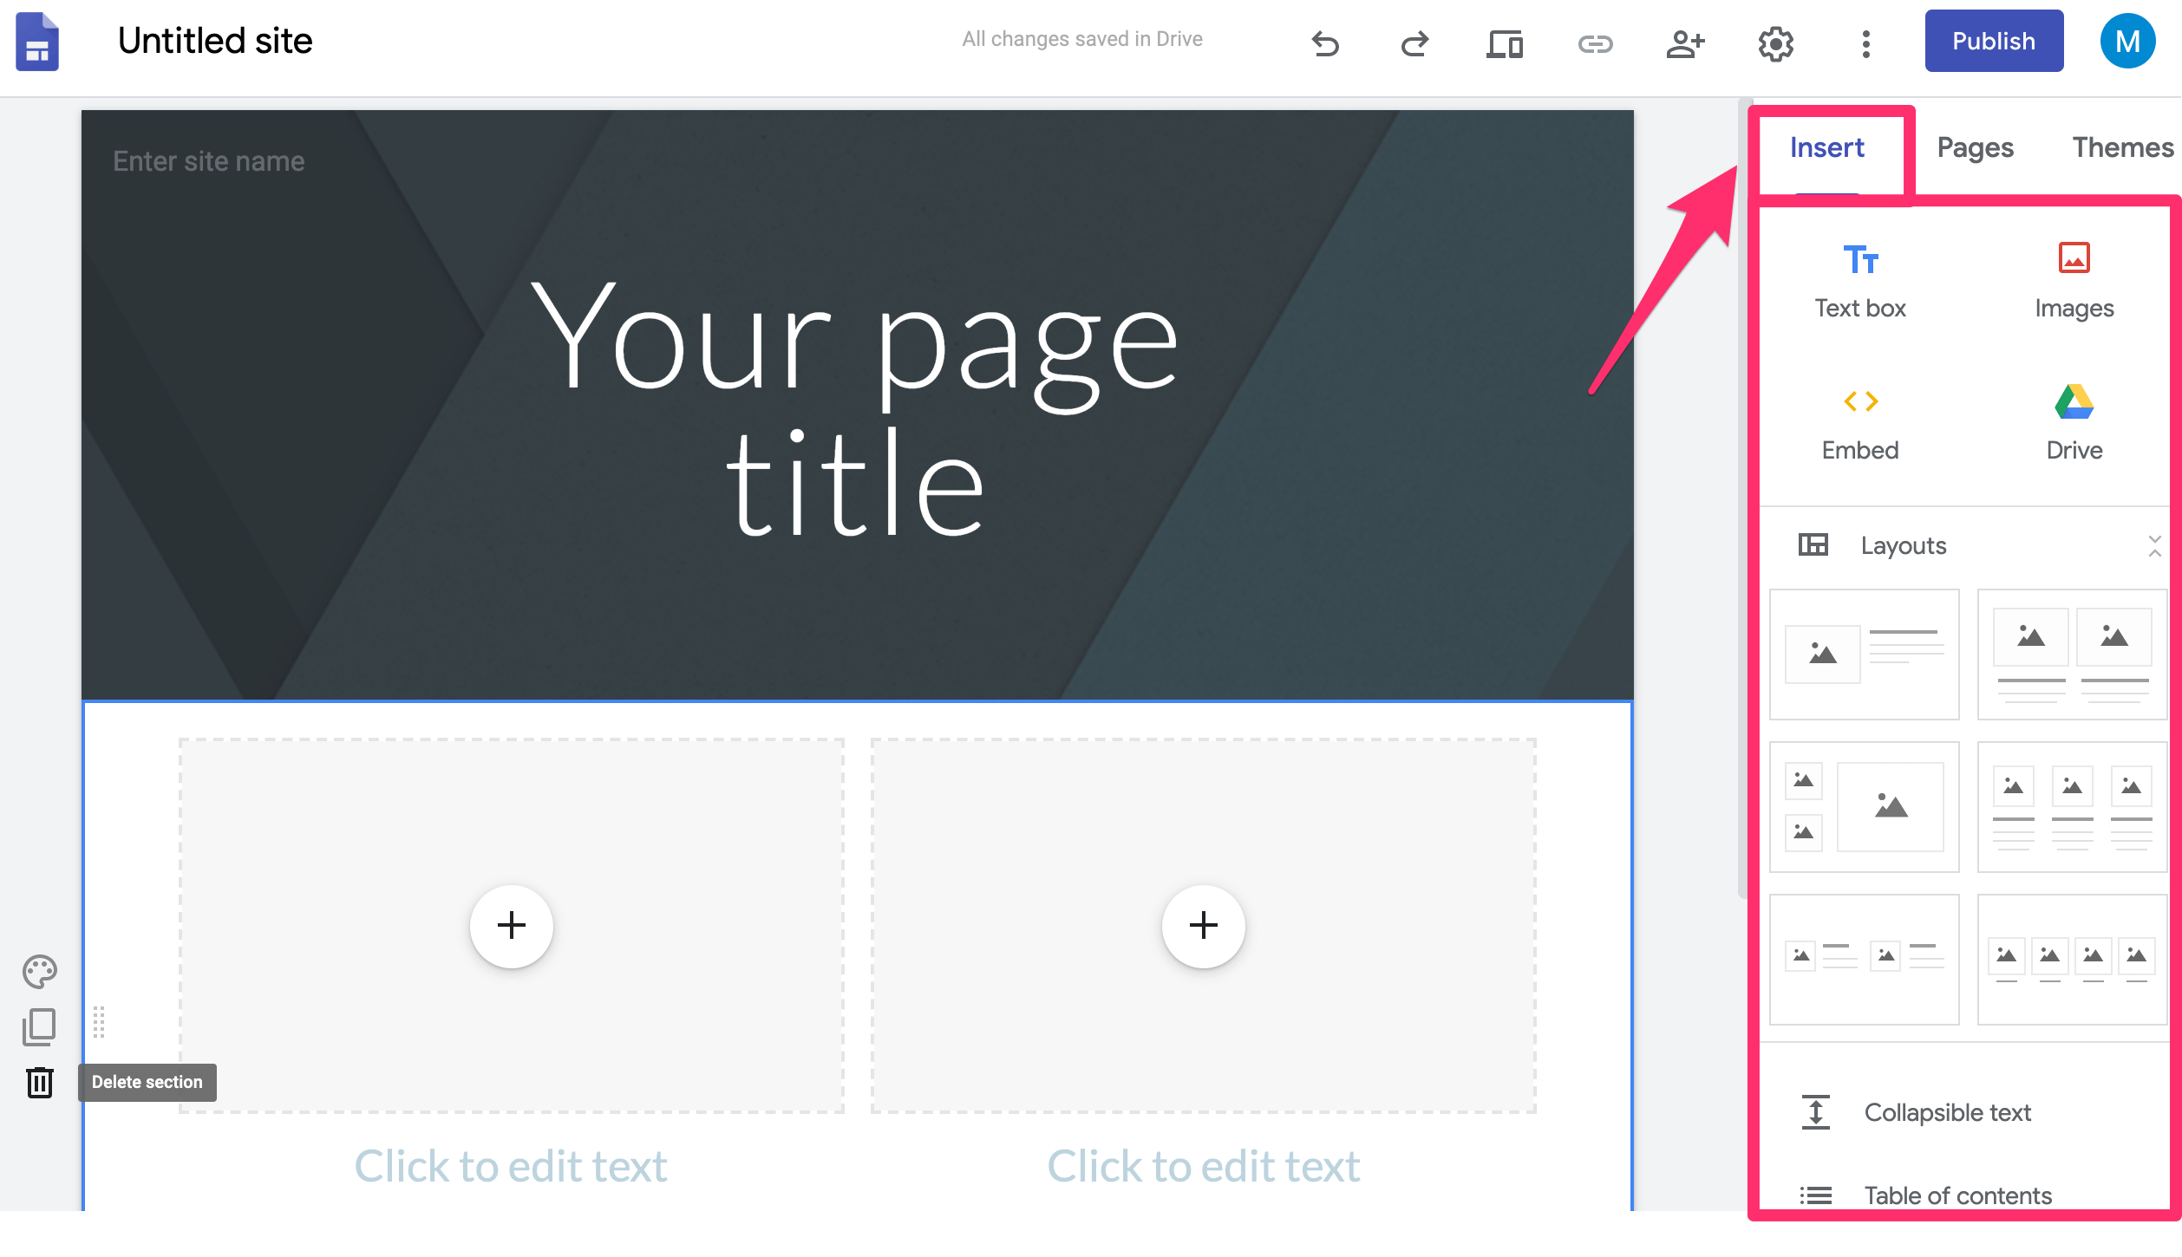Duplicate section using the copy icon
The width and height of the screenshot is (2182, 1257).
point(40,1026)
